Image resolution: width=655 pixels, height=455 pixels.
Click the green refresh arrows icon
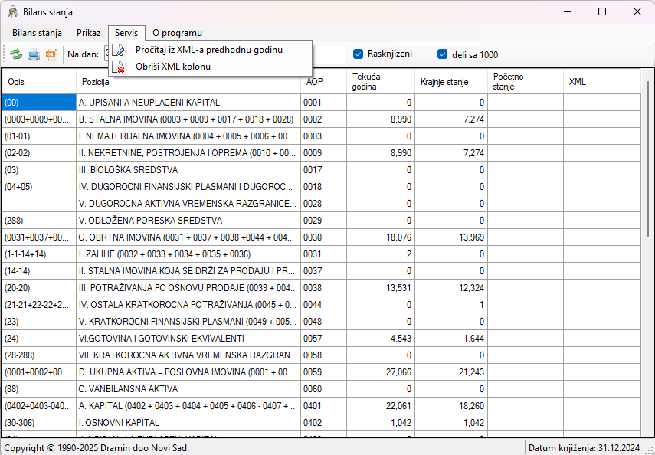tap(16, 54)
